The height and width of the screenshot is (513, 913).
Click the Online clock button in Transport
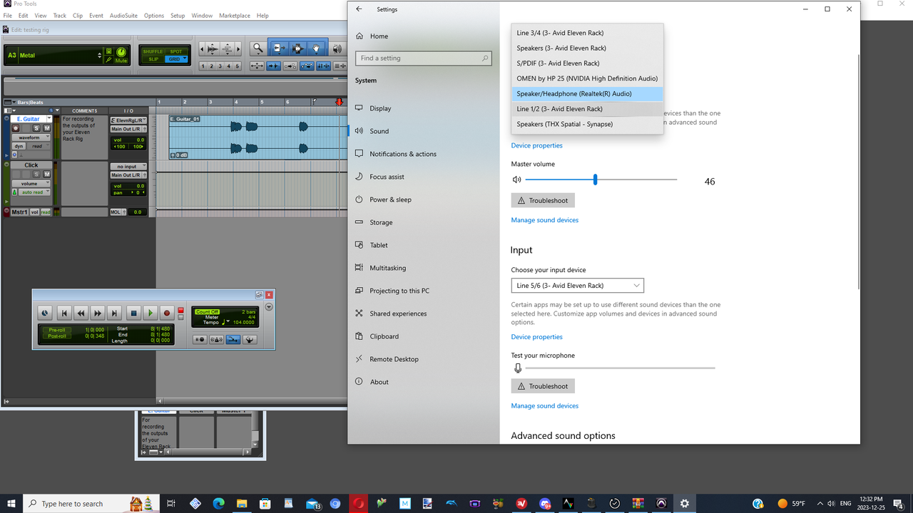pos(45,313)
